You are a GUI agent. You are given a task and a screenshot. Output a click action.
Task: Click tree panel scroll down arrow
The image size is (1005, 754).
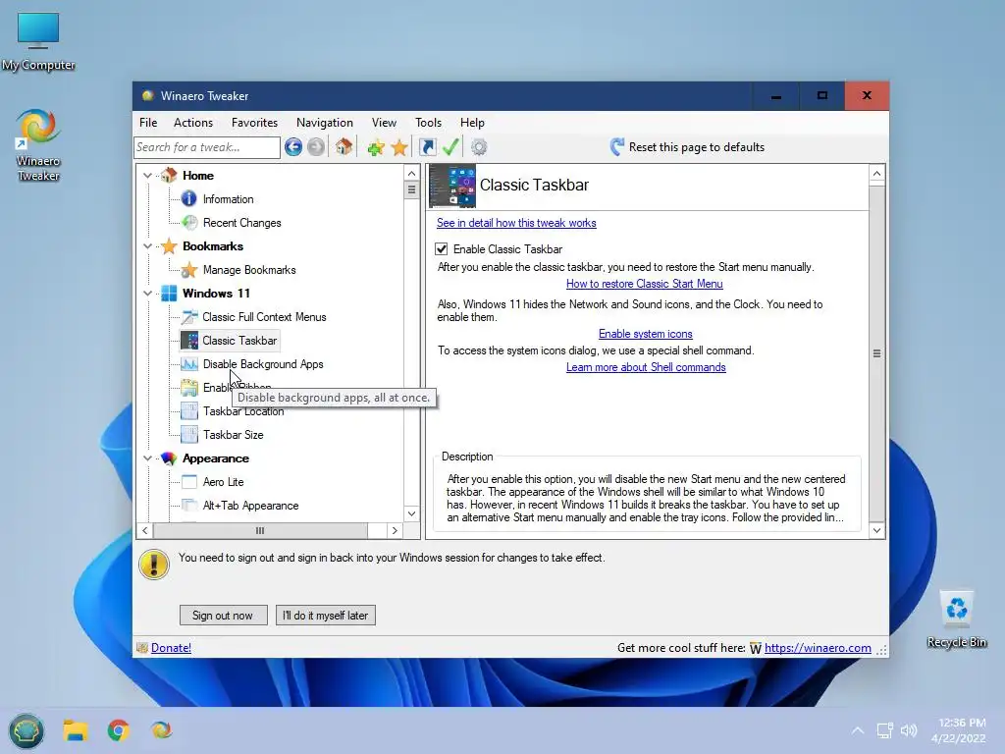pyautogui.click(x=411, y=513)
